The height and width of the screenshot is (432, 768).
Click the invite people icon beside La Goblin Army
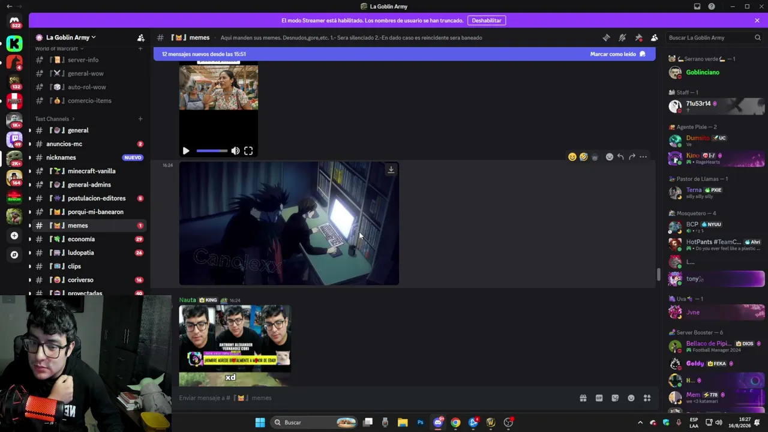click(x=141, y=38)
